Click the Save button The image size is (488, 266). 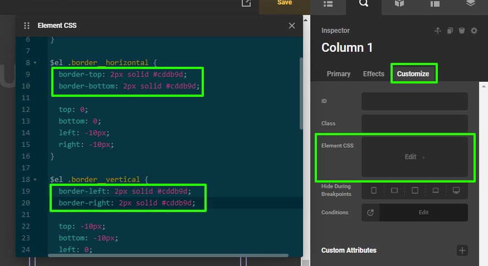click(x=285, y=3)
